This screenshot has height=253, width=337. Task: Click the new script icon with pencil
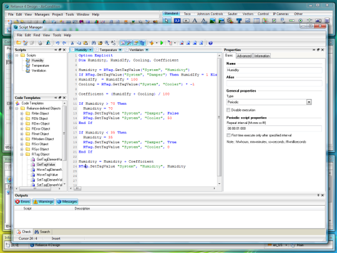(26, 43)
